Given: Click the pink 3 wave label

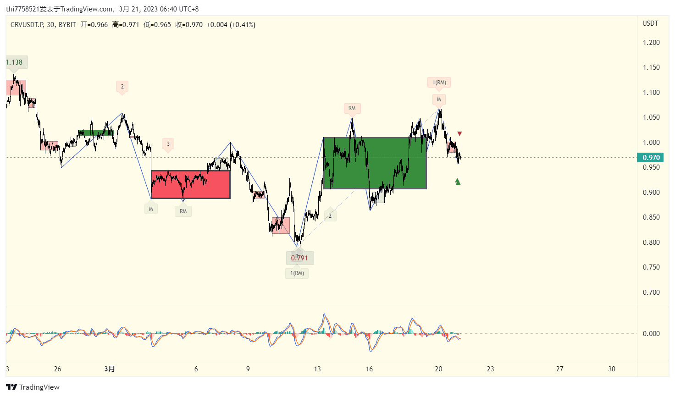Looking at the screenshot, I should (x=168, y=144).
